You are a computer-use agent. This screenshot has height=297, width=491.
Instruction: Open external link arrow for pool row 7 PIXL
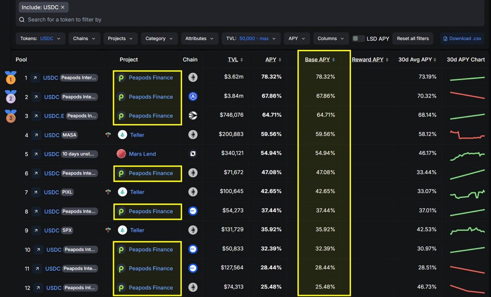36,192
